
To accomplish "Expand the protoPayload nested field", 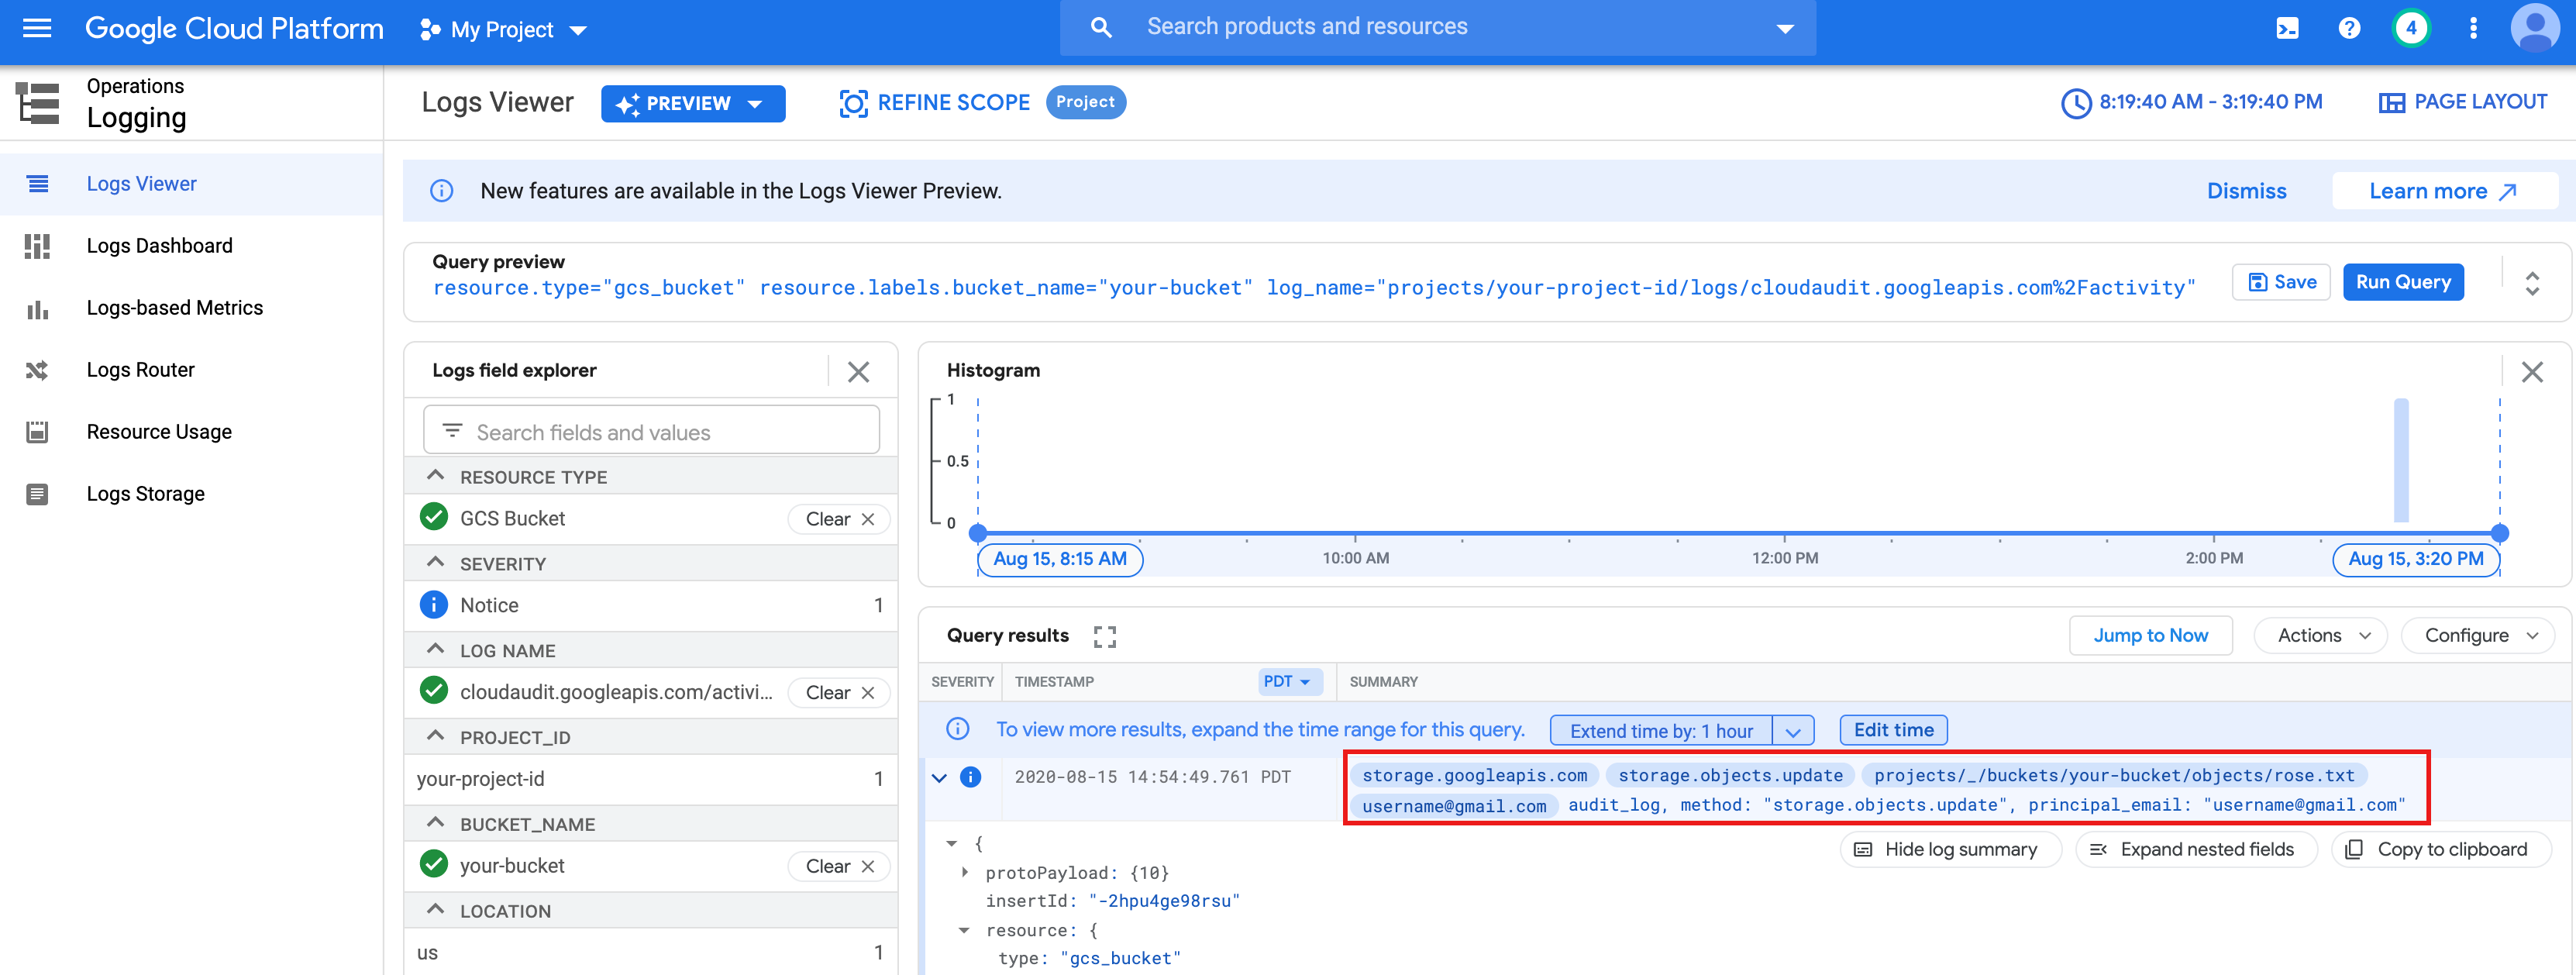I will pos(965,872).
